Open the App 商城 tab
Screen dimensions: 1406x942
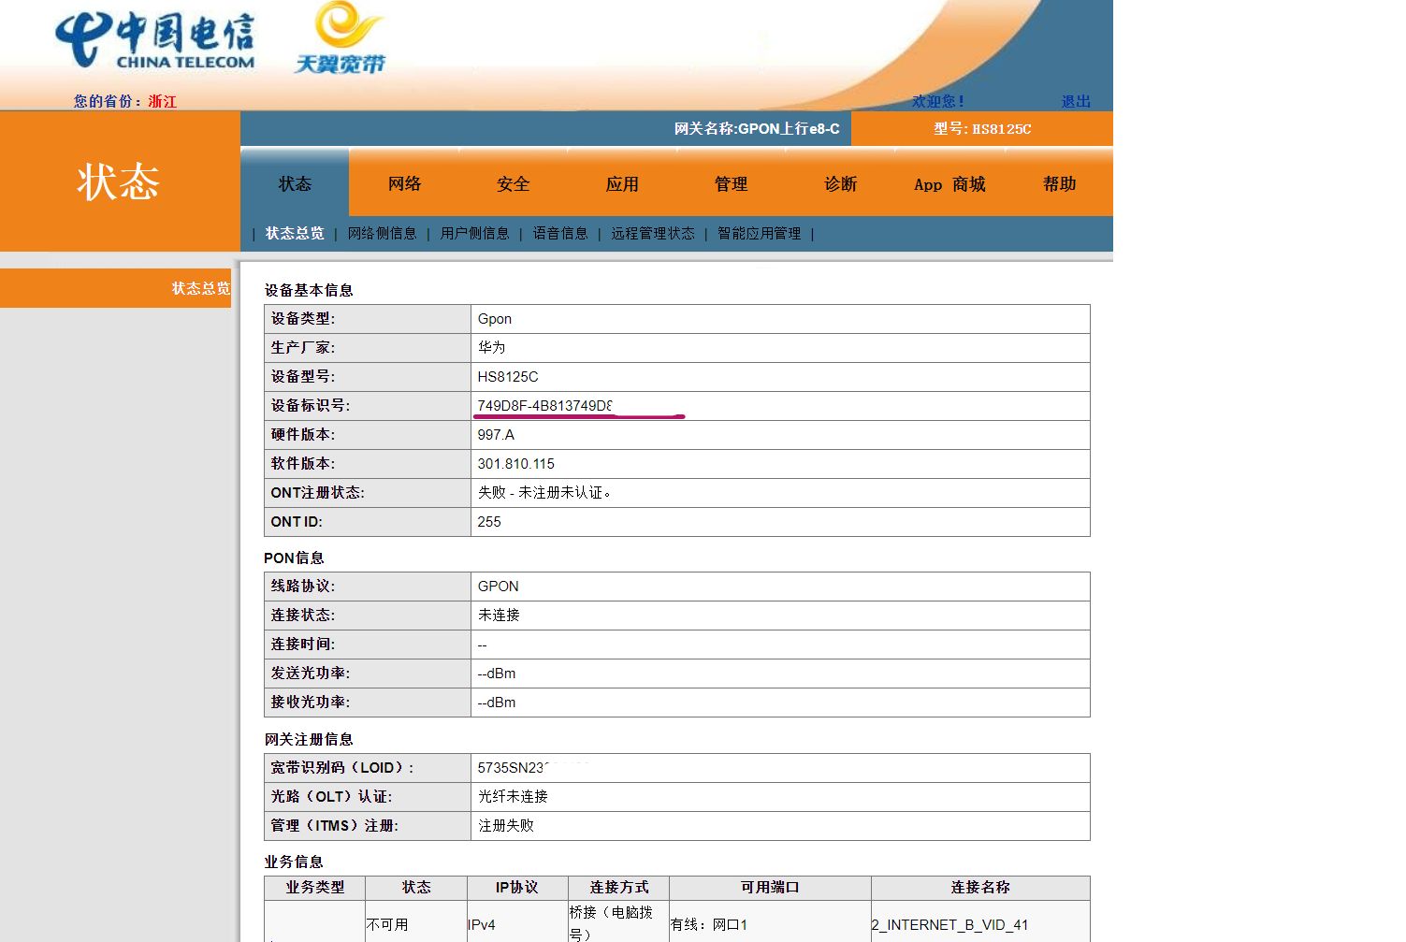[949, 184]
